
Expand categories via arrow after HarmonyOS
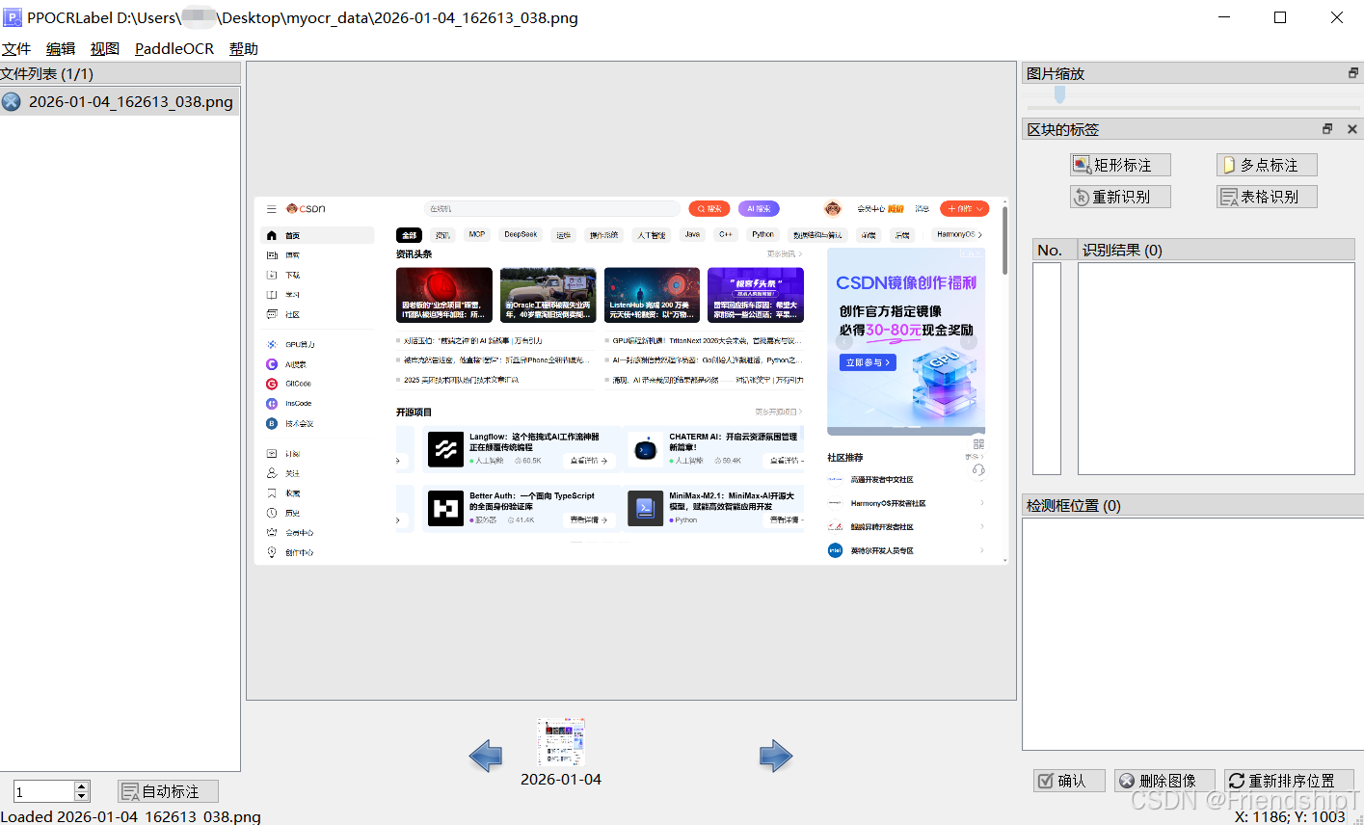[980, 234]
